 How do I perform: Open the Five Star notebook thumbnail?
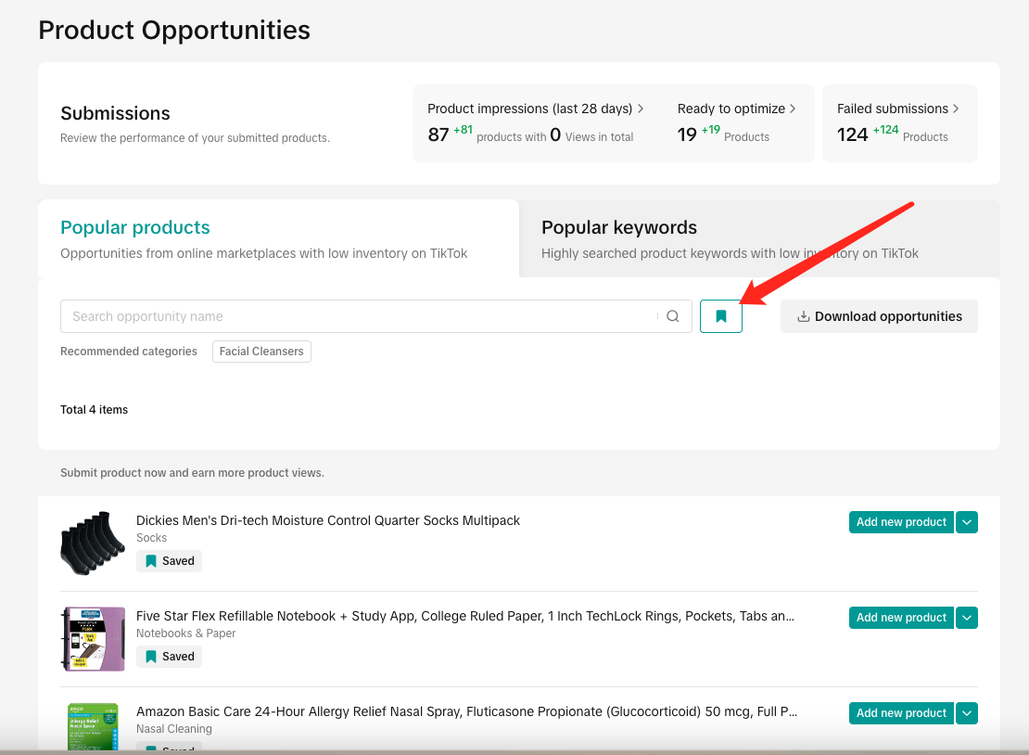(93, 638)
